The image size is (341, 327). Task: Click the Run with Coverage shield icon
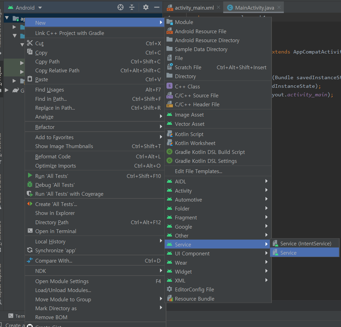point(30,194)
